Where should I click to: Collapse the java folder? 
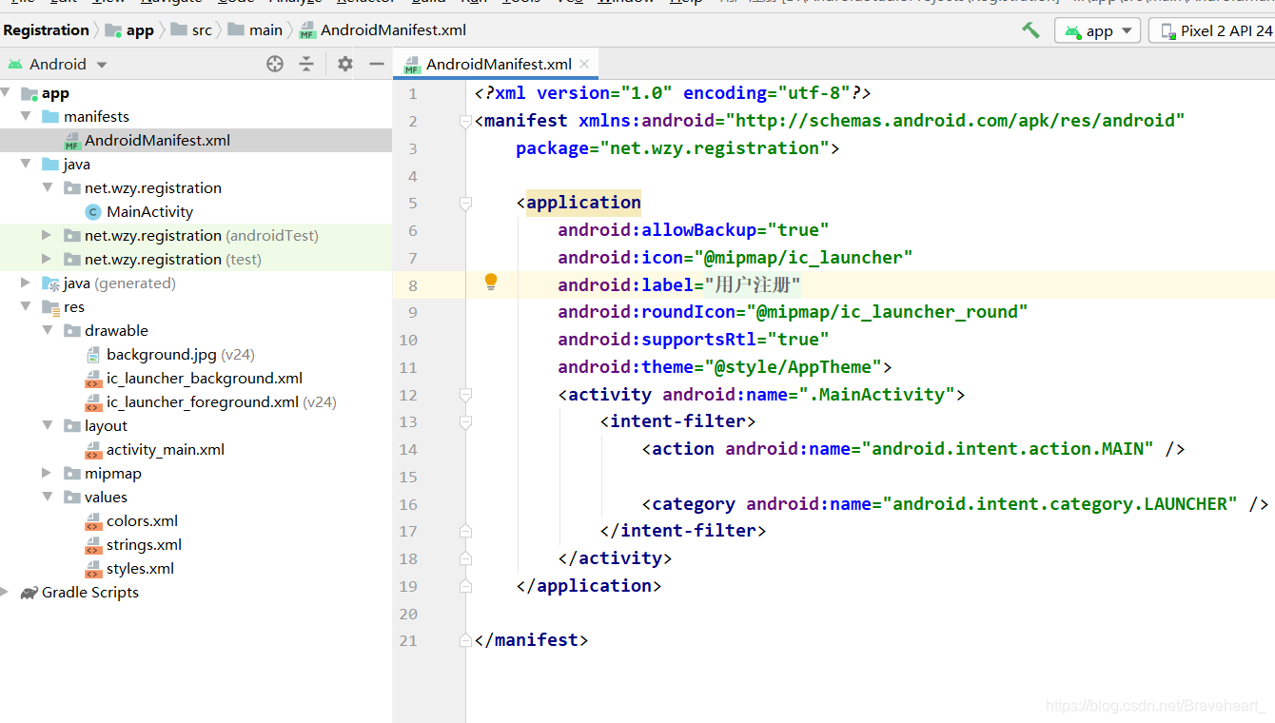(27, 165)
